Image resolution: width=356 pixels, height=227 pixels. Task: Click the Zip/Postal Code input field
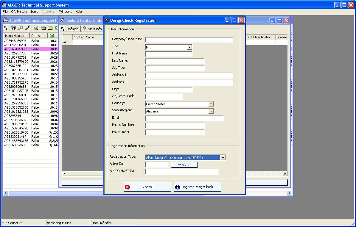point(164,97)
